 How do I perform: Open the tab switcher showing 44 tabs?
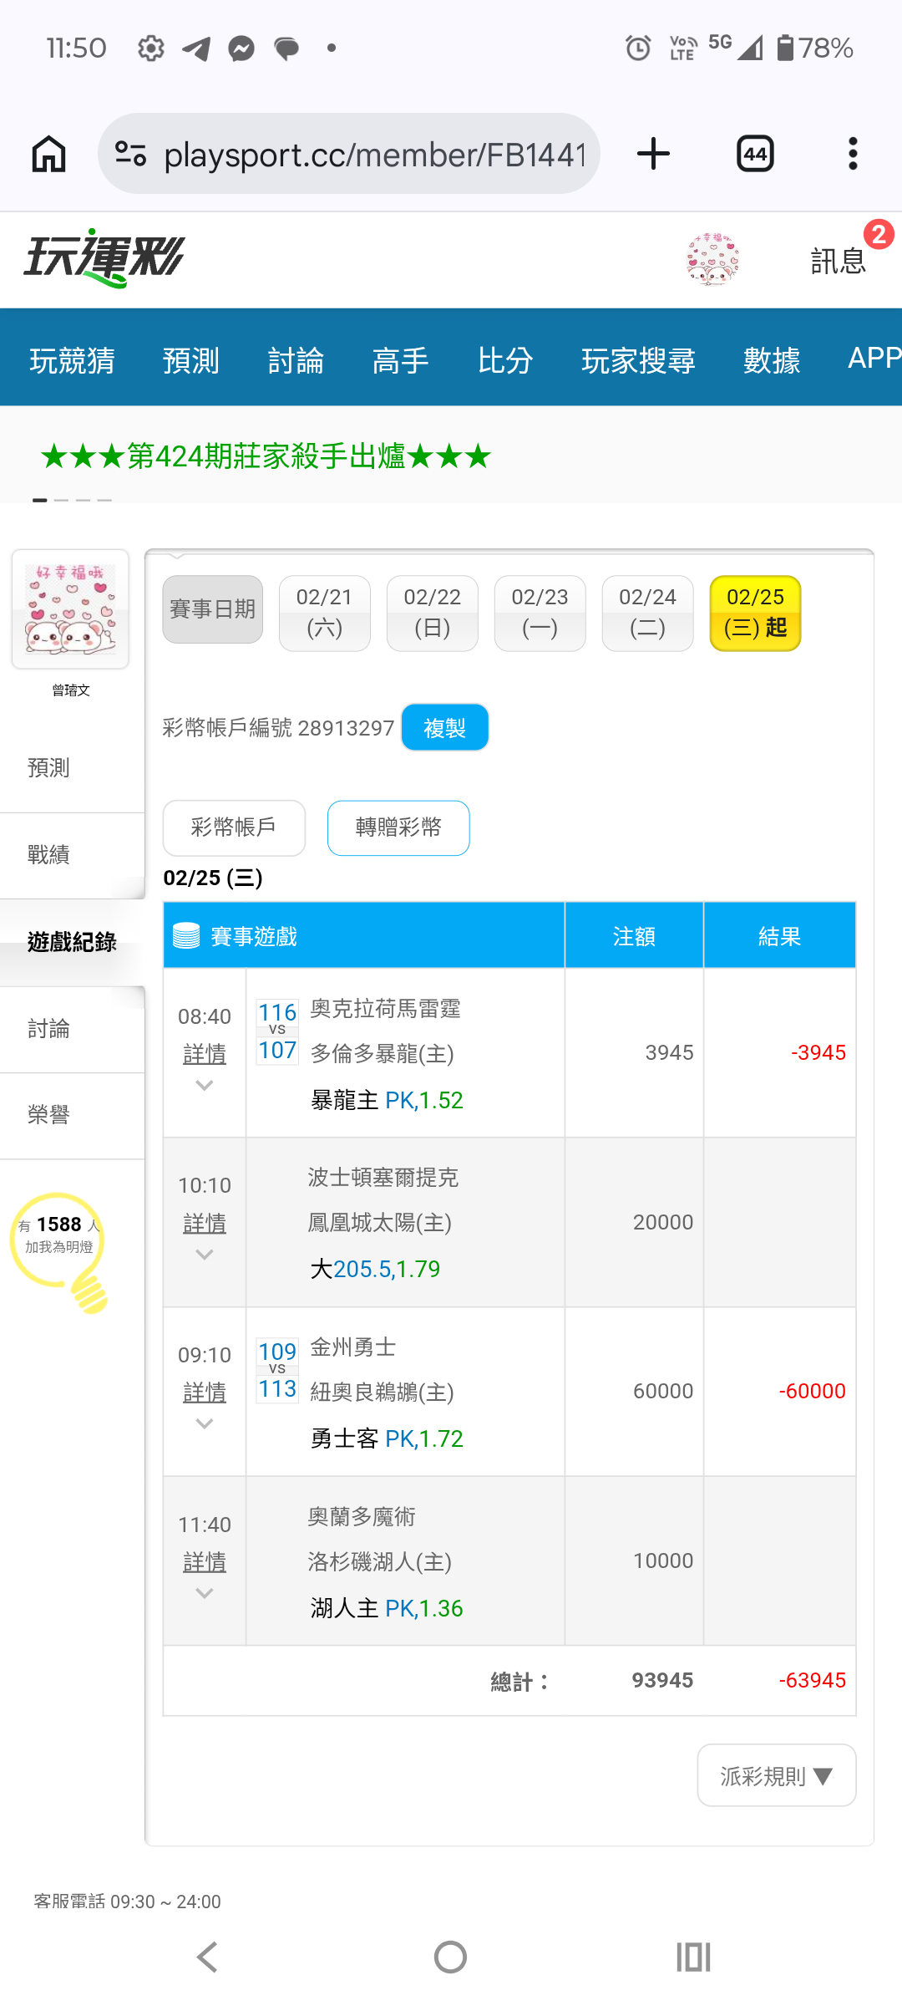pyautogui.click(x=755, y=154)
